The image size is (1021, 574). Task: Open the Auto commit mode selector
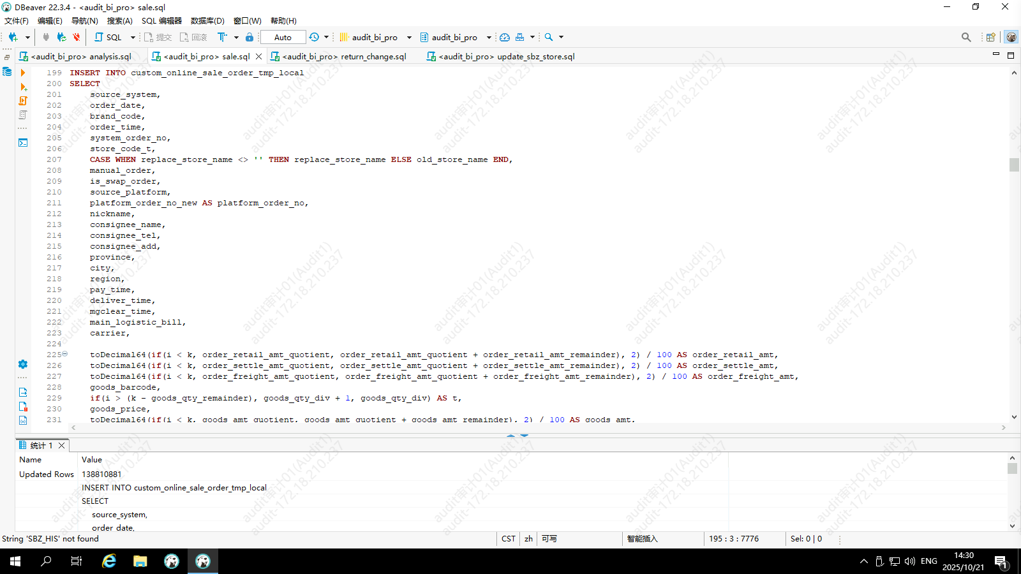point(283,38)
